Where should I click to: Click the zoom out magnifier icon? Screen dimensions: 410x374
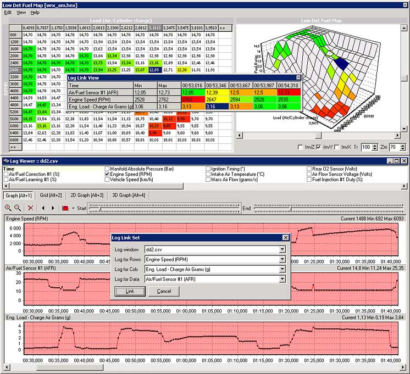18,208
